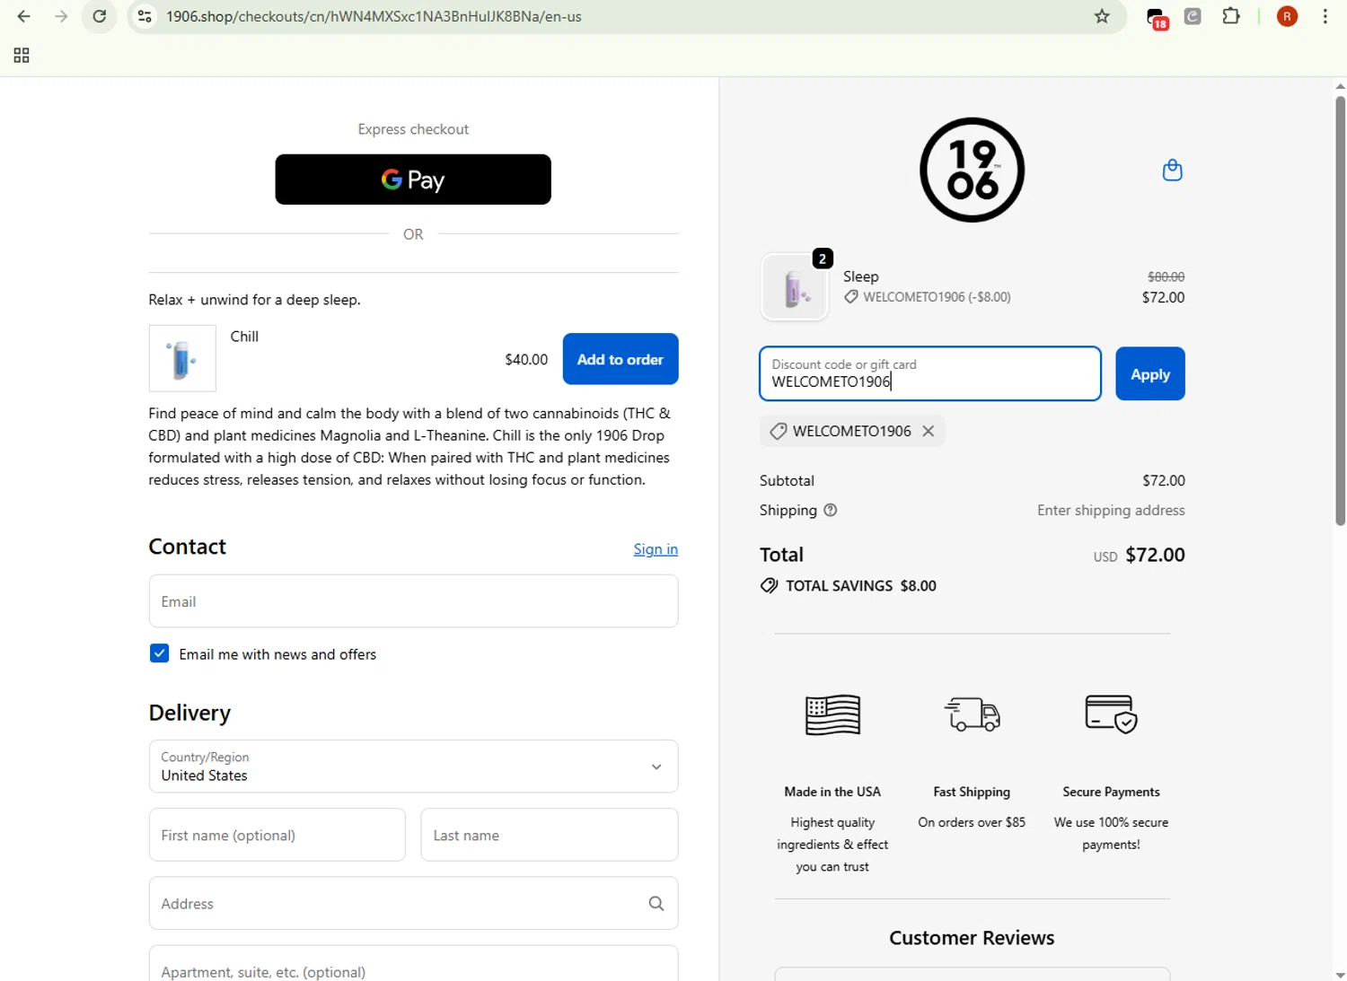The width and height of the screenshot is (1347, 981).
Task: Open the extension with red 18 badge
Action: [1158, 18]
